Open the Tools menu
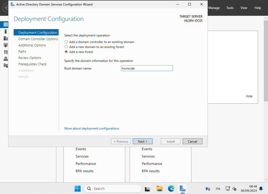 tap(230, 8)
